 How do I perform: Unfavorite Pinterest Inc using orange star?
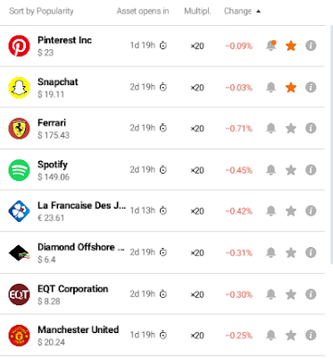pos(291,46)
